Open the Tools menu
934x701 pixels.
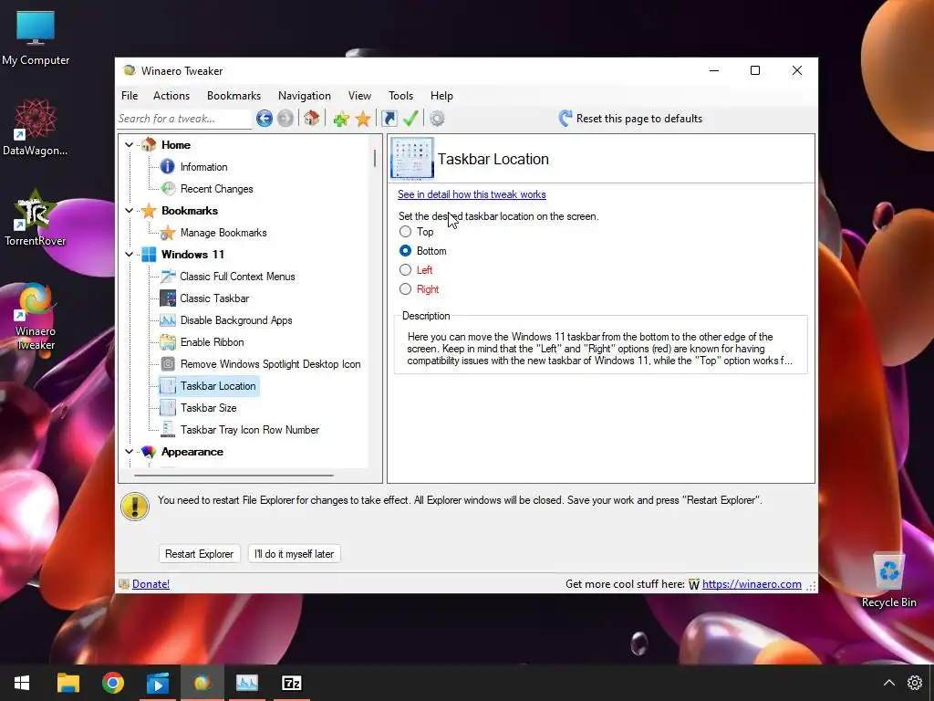[401, 95]
